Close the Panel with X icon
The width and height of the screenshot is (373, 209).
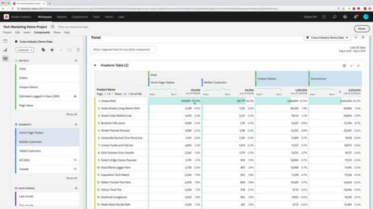point(363,38)
